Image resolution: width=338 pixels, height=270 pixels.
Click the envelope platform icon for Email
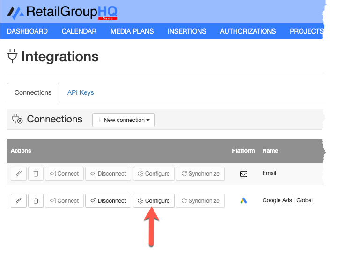click(x=243, y=174)
